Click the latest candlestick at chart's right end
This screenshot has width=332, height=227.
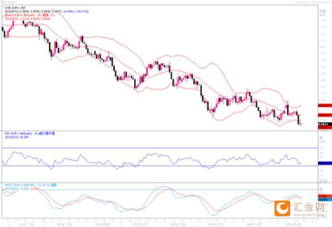[301, 124]
